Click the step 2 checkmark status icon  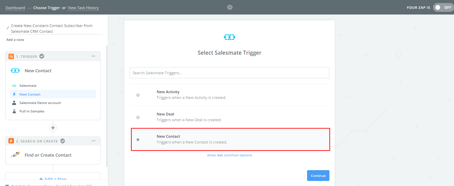(62, 141)
